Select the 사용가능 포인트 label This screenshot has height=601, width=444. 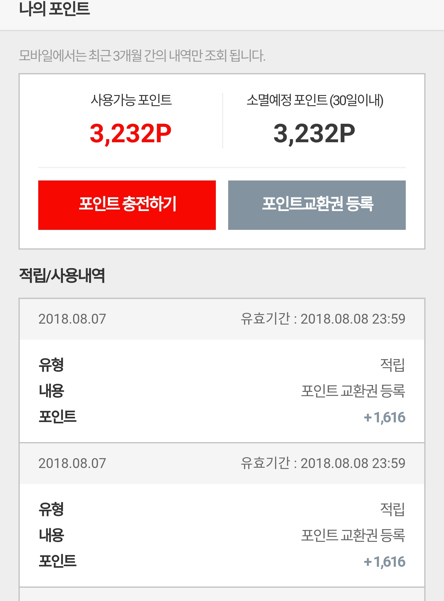(x=131, y=100)
